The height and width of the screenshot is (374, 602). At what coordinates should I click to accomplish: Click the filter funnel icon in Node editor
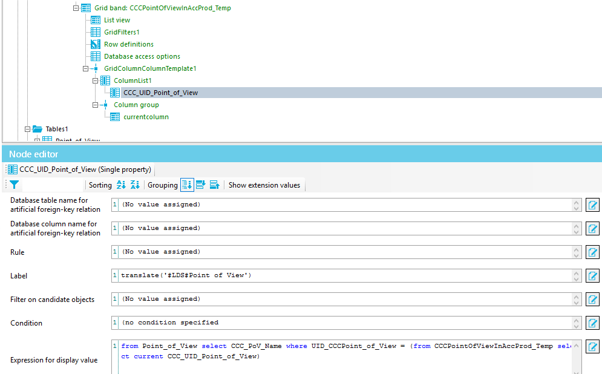point(13,185)
